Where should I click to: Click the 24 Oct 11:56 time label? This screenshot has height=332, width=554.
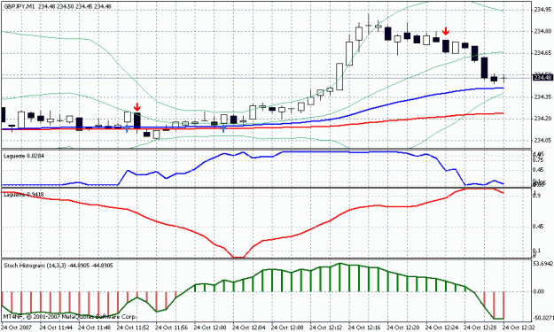coord(171,328)
